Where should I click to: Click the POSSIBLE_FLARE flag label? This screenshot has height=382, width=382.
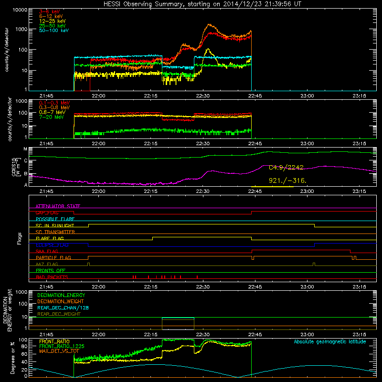pos(55,219)
